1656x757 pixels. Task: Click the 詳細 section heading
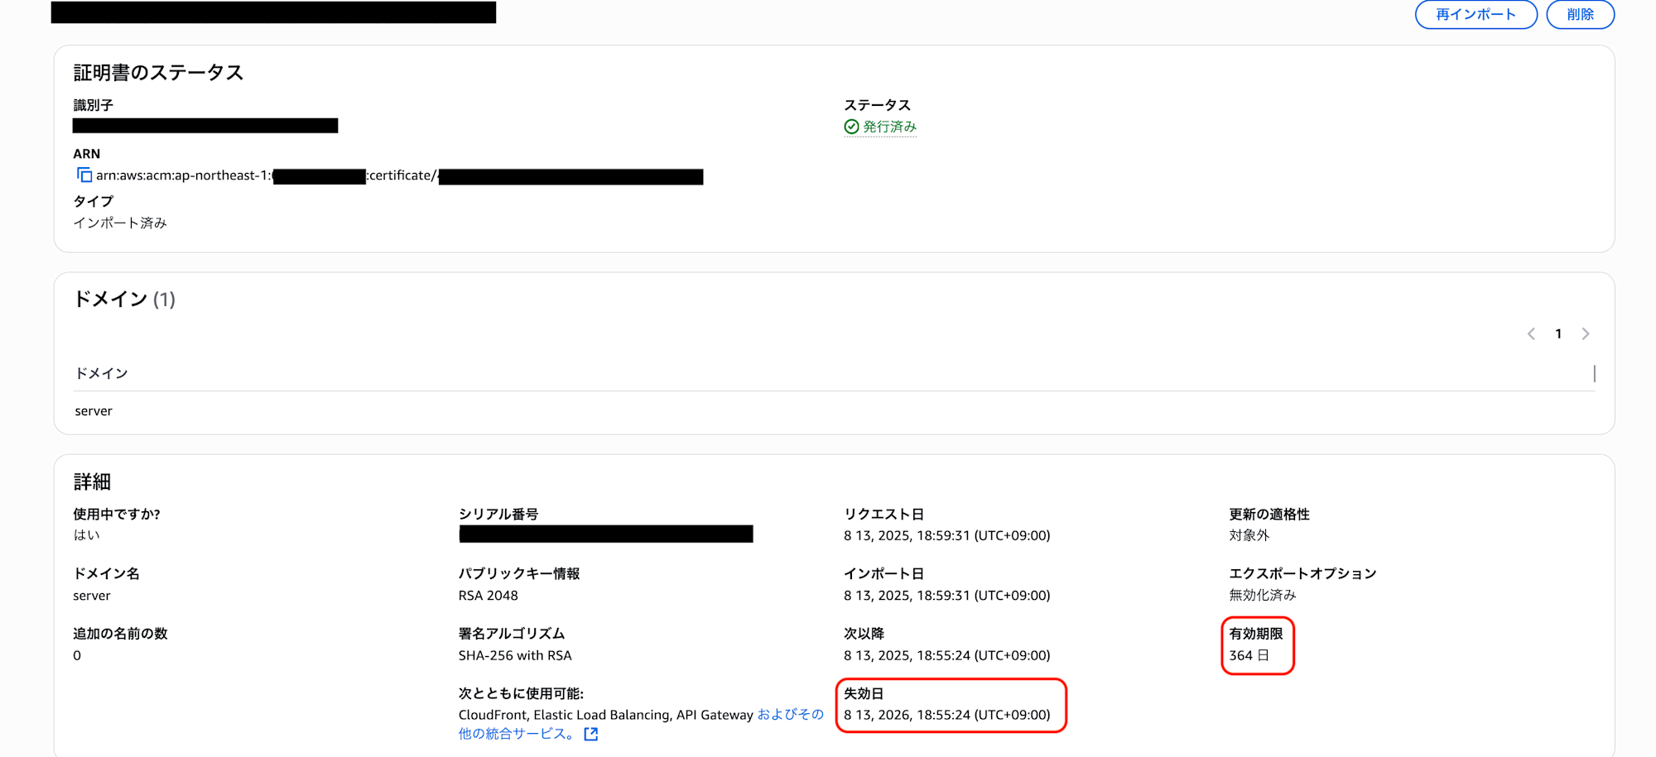coord(92,482)
